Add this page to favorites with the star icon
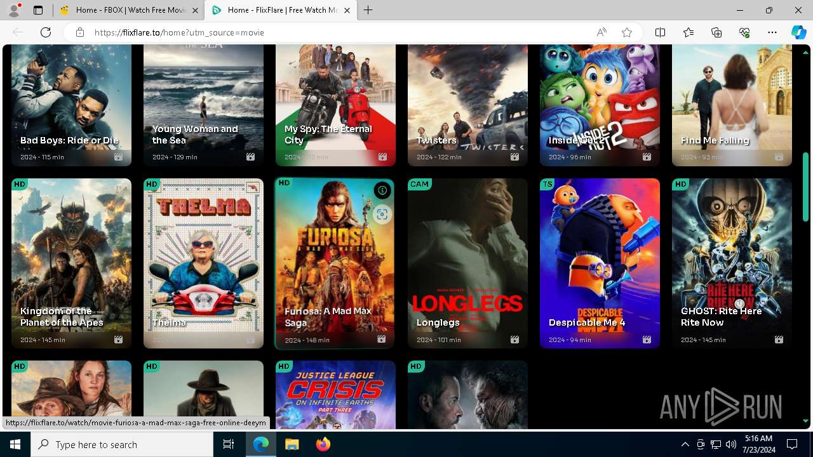The image size is (813, 457). point(627,32)
